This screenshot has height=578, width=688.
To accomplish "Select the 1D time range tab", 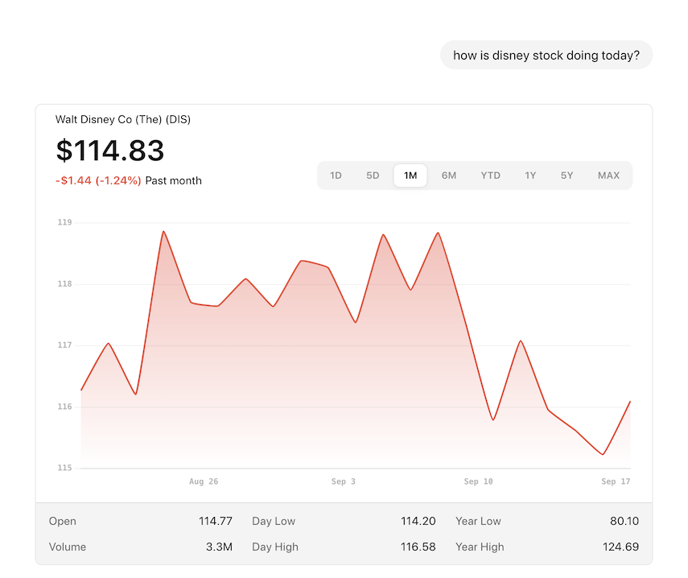I will pos(336,175).
